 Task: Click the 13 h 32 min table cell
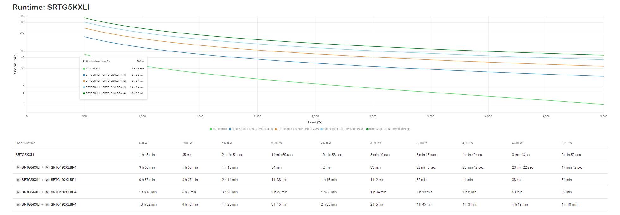click(x=148, y=204)
